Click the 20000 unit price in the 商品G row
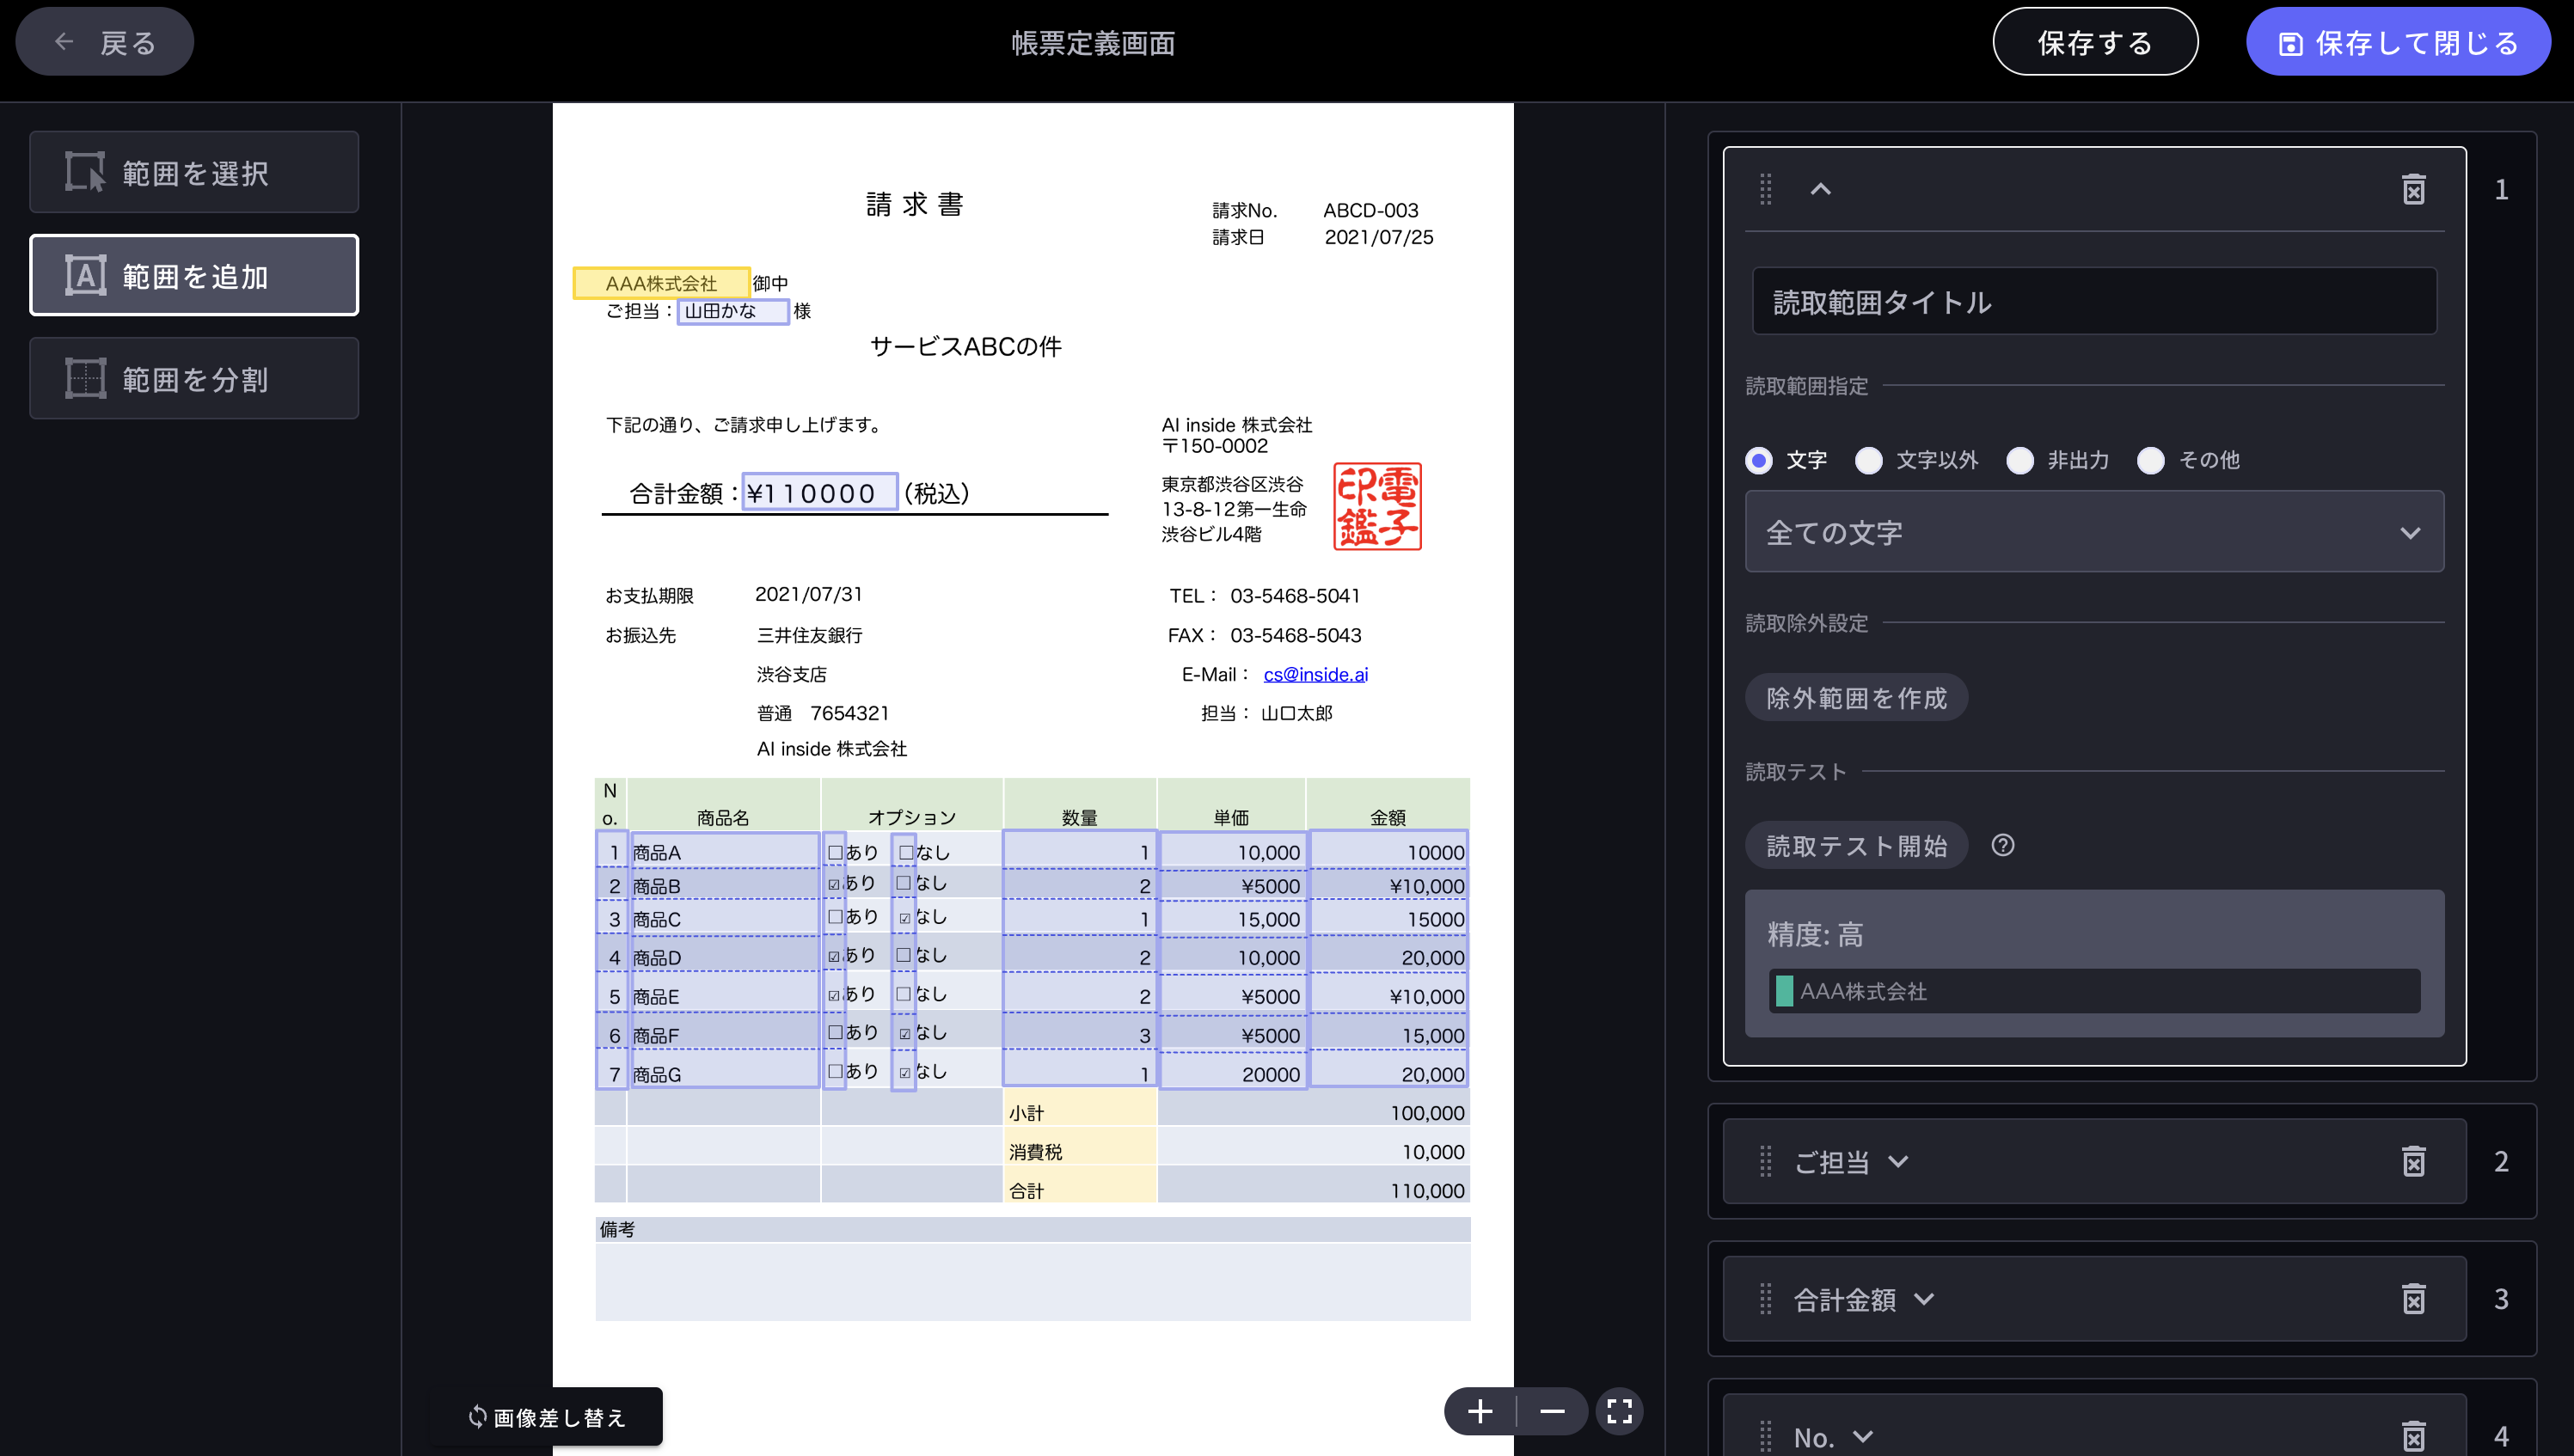Viewport: 2574px width, 1456px height. tap(1270, 1074)
